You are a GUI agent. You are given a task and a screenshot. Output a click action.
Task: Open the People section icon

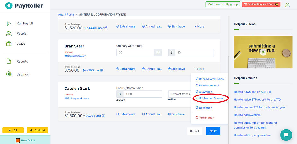point(9,33)
